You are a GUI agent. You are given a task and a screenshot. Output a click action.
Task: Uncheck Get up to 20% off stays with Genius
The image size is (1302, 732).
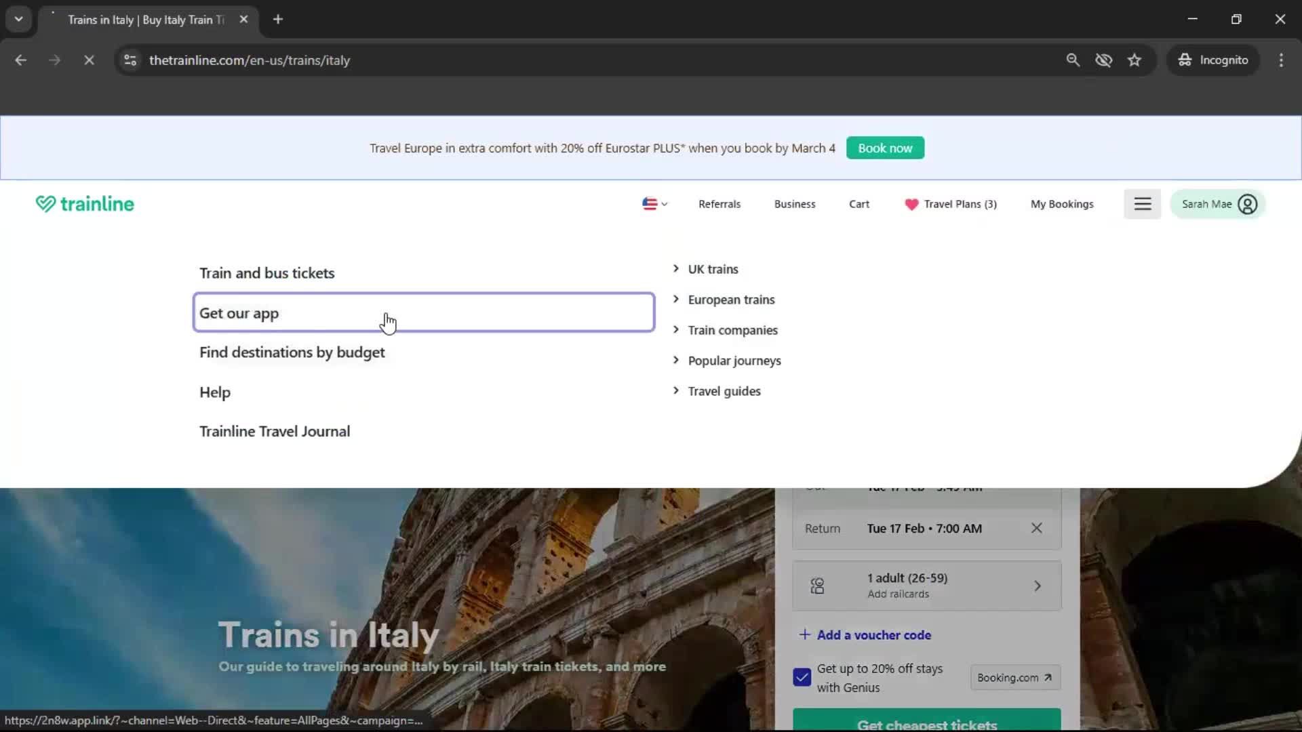click(802, 677)
